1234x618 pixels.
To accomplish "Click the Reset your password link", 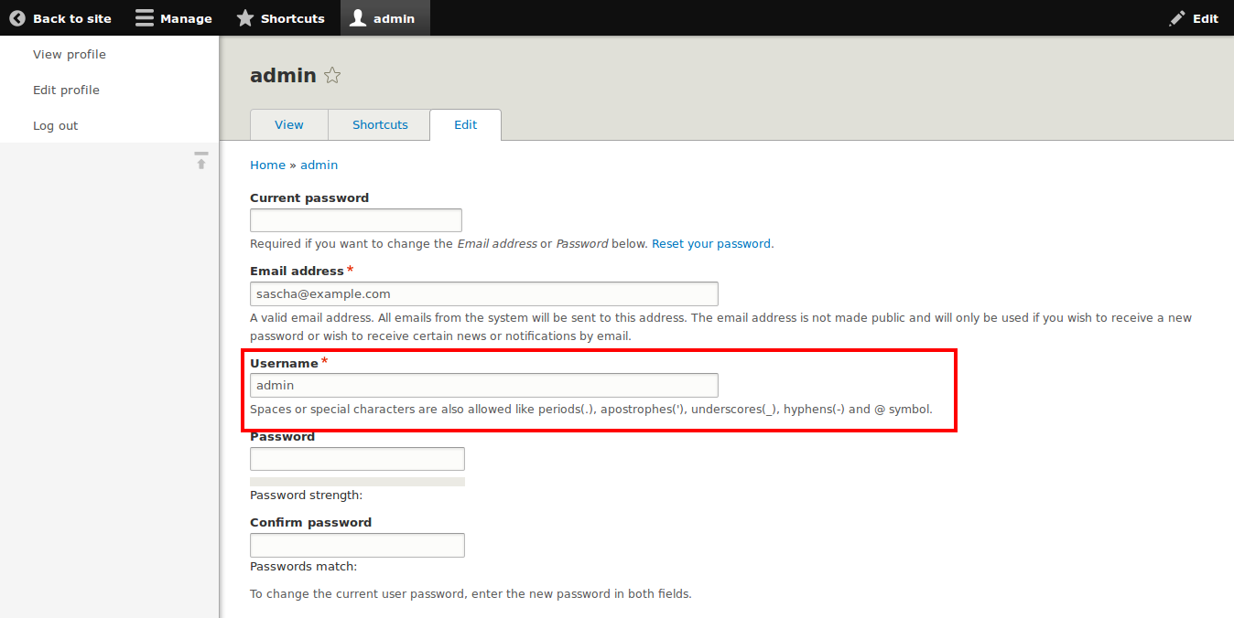I will coord(711,243).
